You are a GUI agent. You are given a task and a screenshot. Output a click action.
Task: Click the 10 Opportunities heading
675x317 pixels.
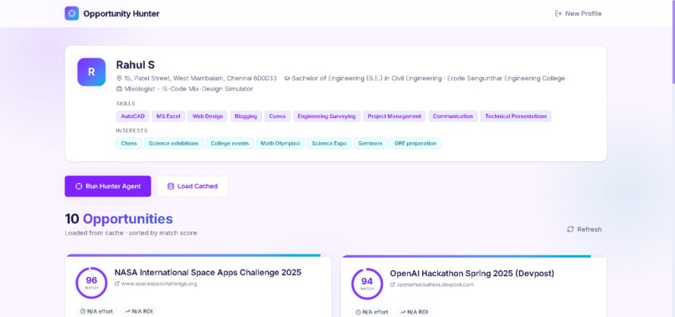tap(119, 219)
